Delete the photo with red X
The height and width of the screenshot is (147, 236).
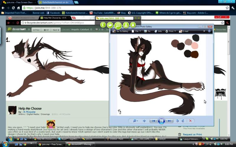190,121
